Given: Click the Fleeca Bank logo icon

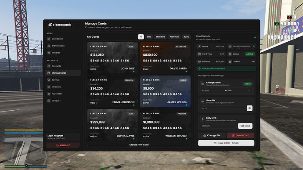Looking at the screenshot, I should point(50,25).
